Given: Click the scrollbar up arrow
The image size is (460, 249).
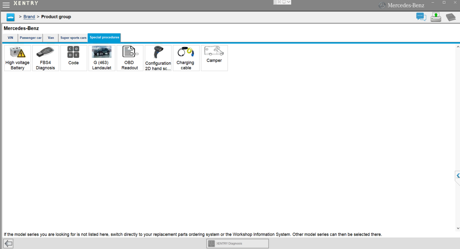Looking at the screenshot, I should click(458, 47).
